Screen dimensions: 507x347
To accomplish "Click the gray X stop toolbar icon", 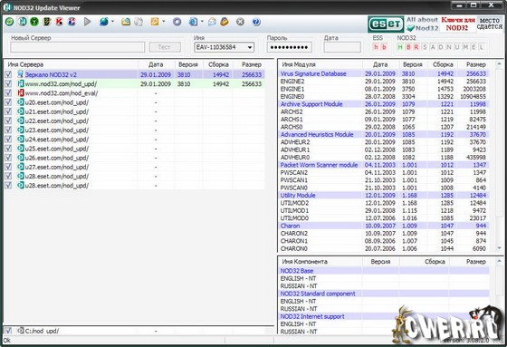I will point(240,22).
